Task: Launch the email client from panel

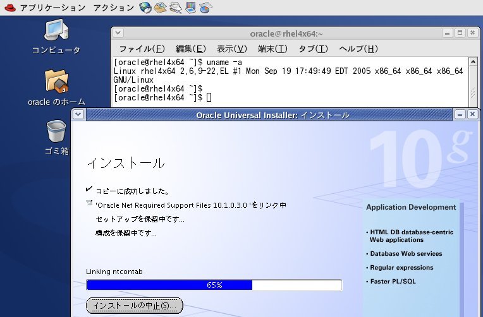Action: (161, 8)
